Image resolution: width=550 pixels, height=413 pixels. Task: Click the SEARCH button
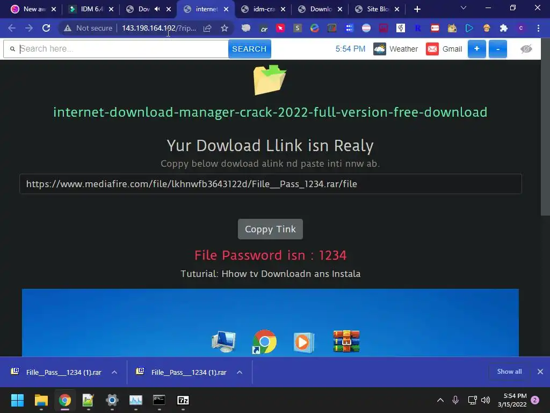(249, 49)
